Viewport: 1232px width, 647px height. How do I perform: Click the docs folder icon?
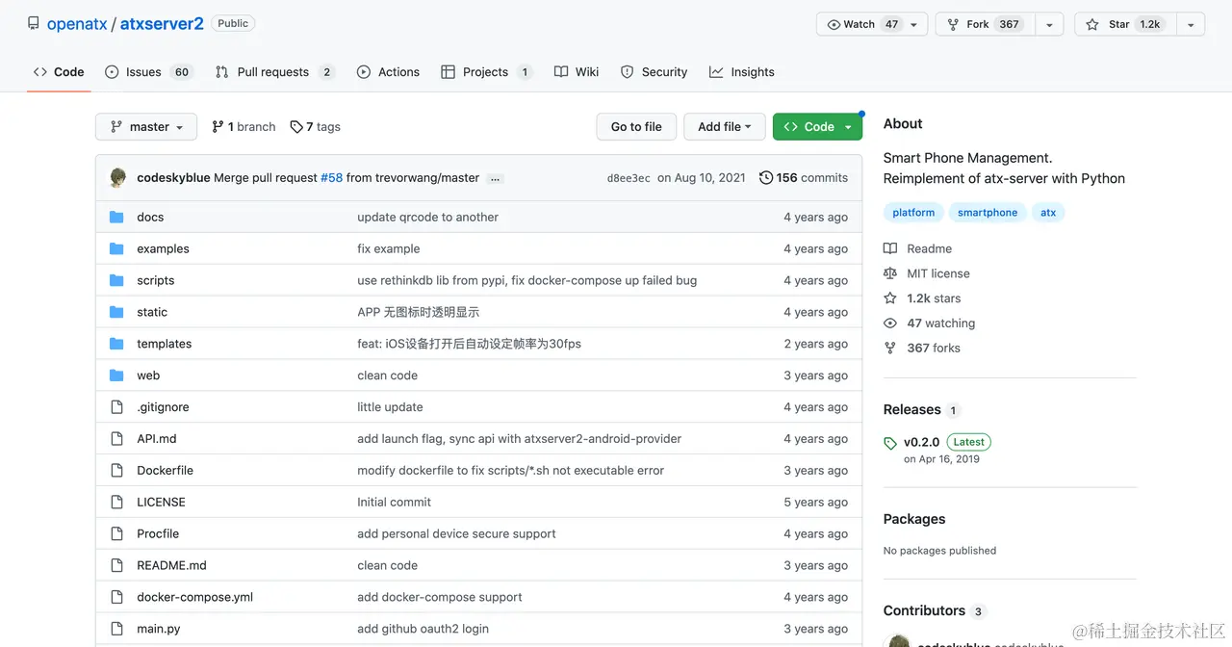[x=116, y=217]
